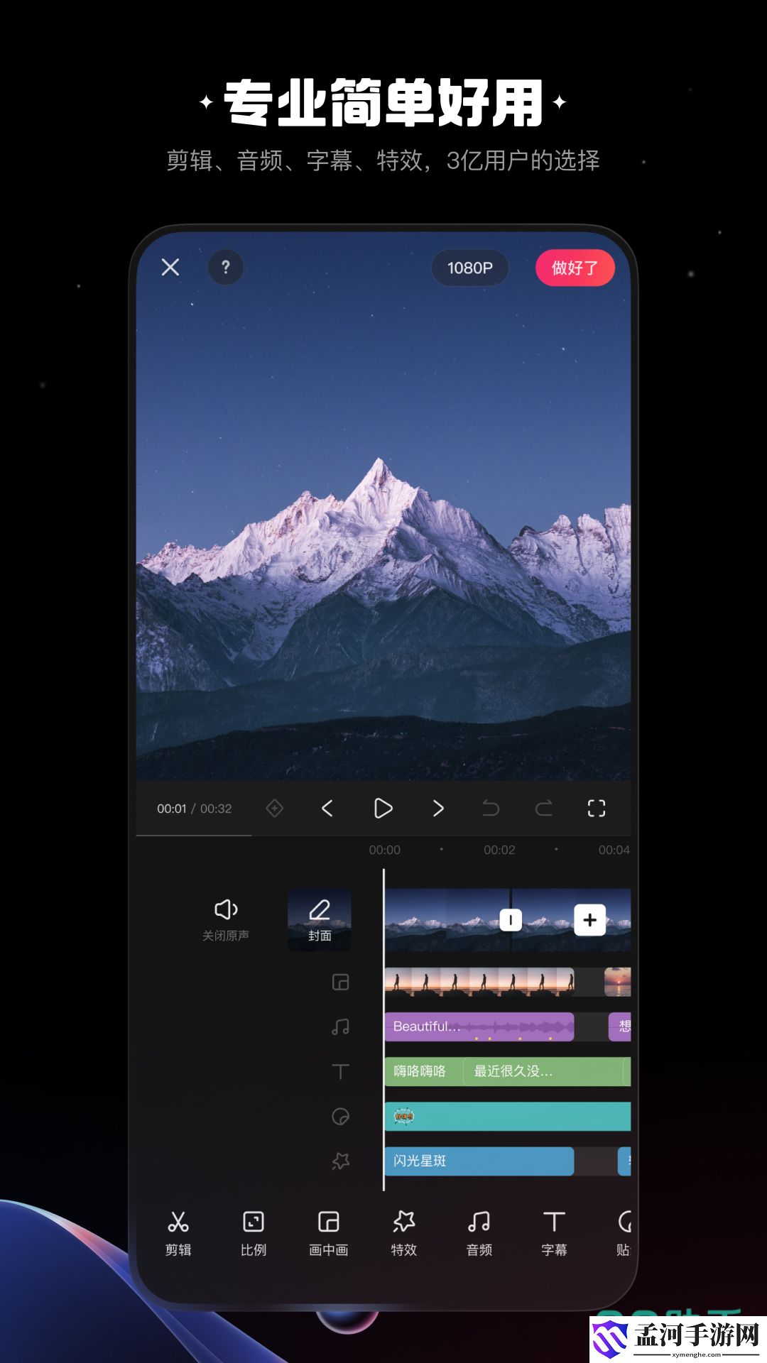The image size is (767, 1363).
Task: Edit the 封面 cover thumbnail
Action: 320,920
